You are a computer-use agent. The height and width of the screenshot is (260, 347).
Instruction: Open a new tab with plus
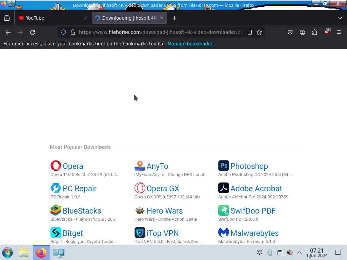(x=175, y=18)
